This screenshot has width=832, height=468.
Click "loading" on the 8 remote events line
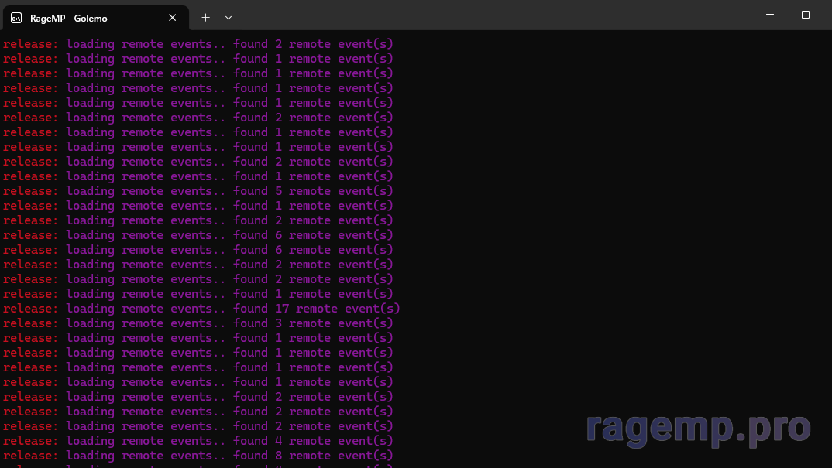point(90,456)
